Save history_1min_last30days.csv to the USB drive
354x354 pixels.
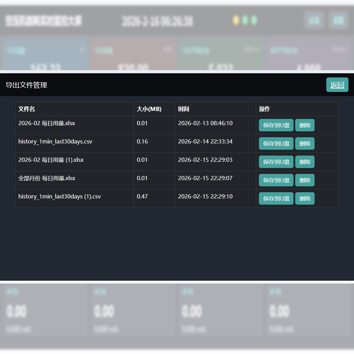click(276, 143)
